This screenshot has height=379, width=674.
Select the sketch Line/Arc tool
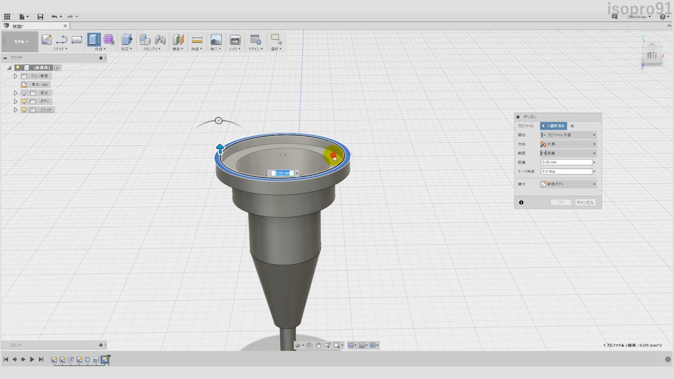coord(62,39)
